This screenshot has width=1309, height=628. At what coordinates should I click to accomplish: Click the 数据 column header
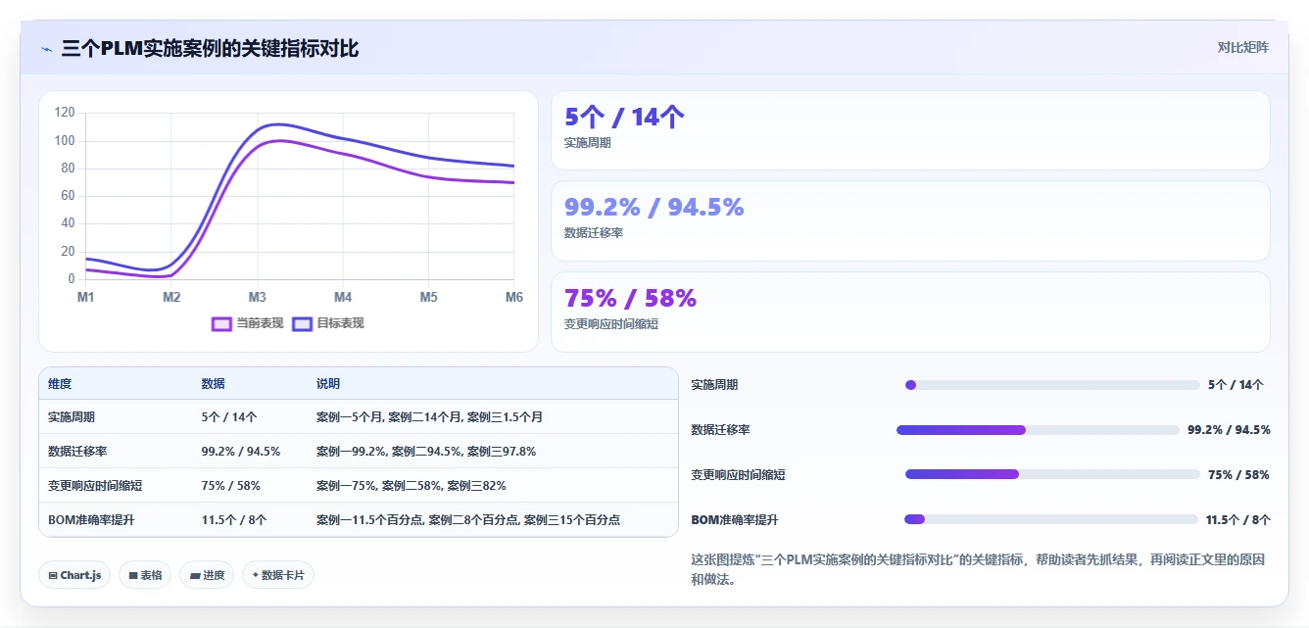(214, 384)
